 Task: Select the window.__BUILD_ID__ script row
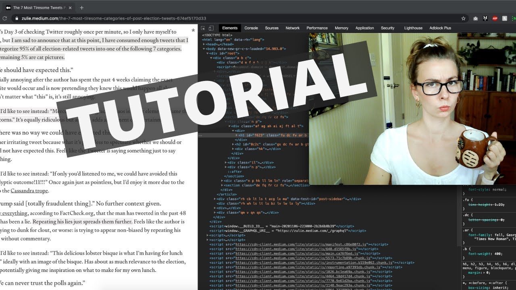coord(276,226)
